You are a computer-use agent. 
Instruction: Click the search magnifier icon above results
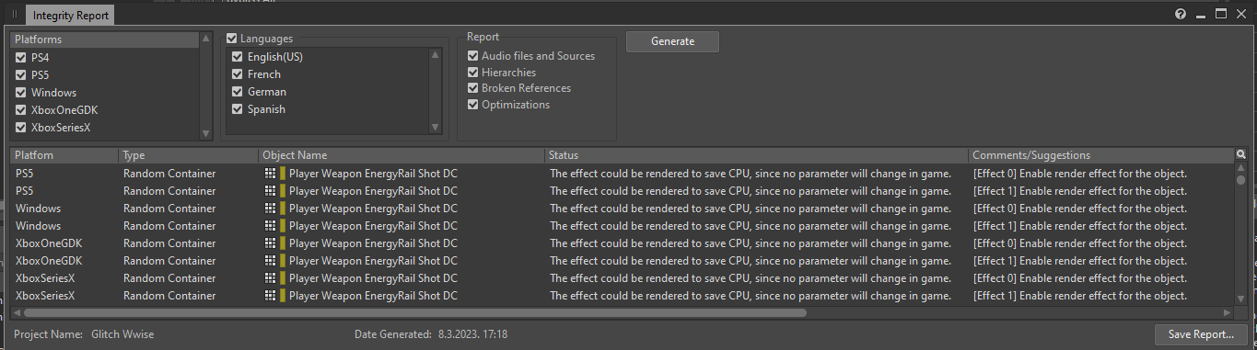[x=1240, y=155]
